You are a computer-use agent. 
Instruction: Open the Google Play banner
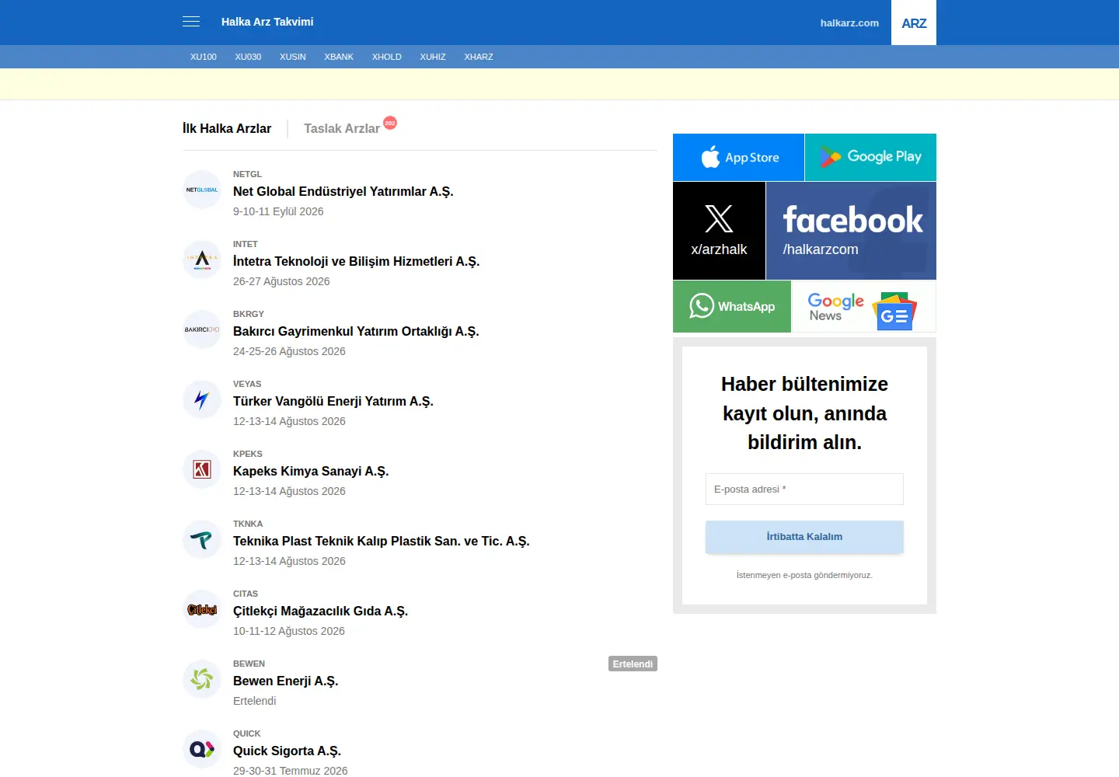coord(870,157)
